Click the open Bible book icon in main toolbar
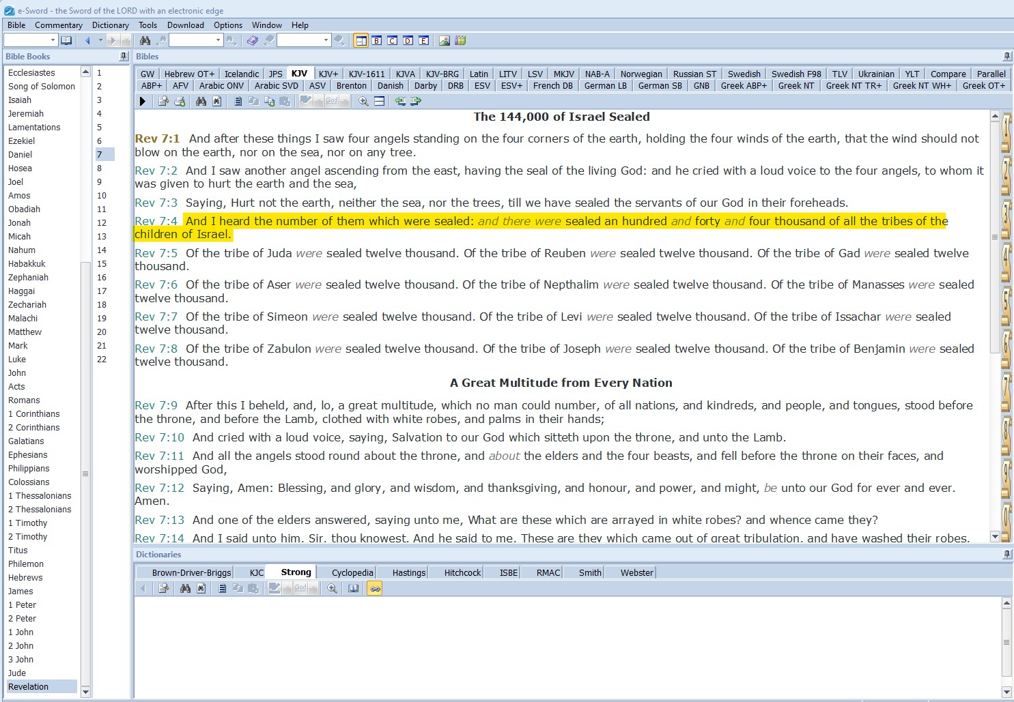This screenshot has width=1014, height=702. (66, 41)
